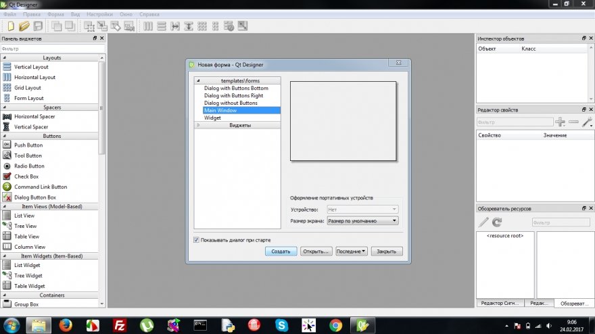595x334 pixels.
Task: Select Dialog with Buttons Bottom template
Action: click(236, 88)
